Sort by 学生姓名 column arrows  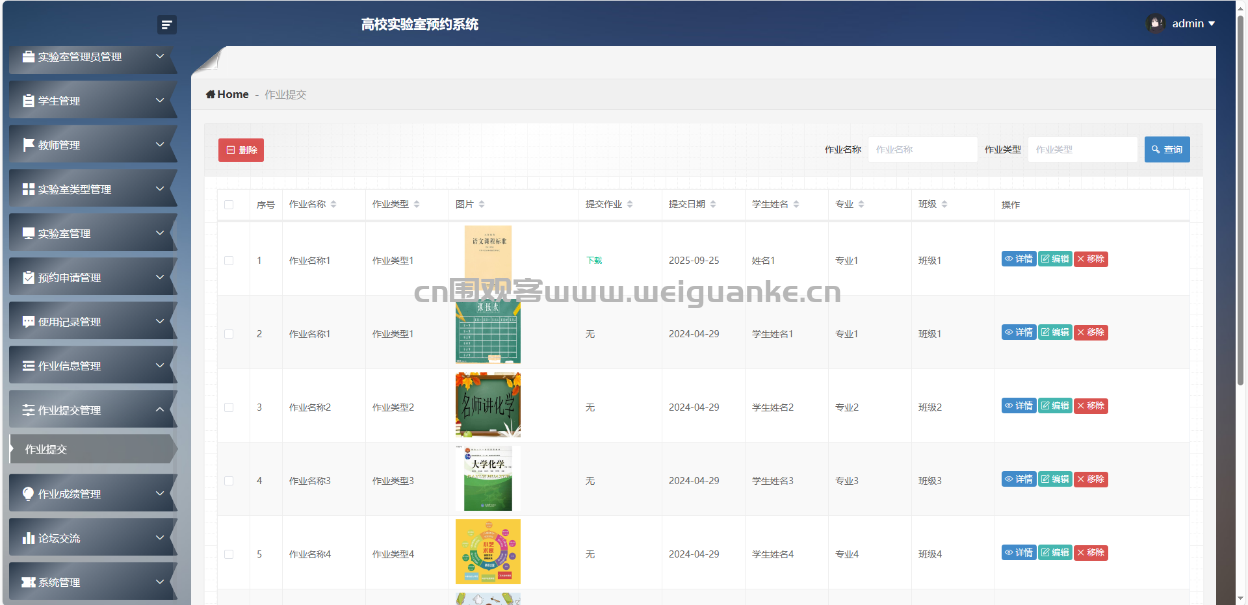796,204
